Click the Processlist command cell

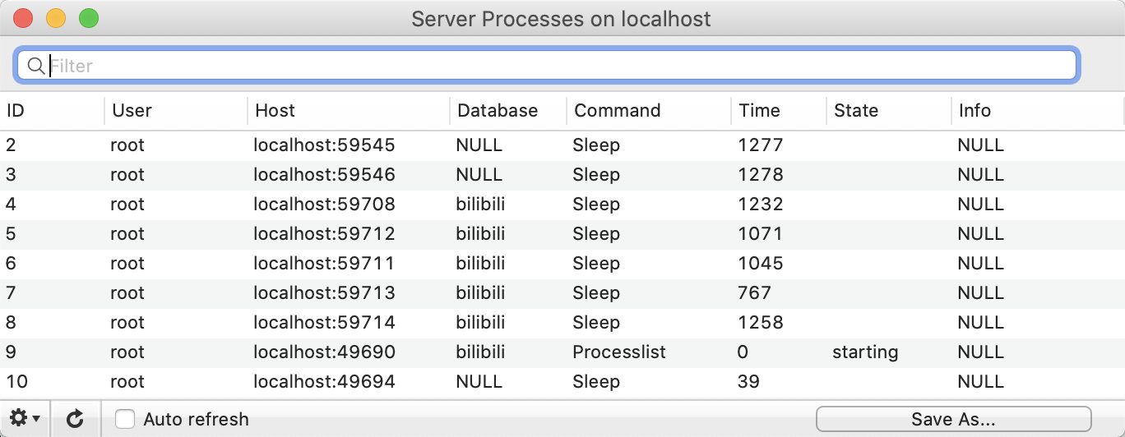(x=618, y=352)
